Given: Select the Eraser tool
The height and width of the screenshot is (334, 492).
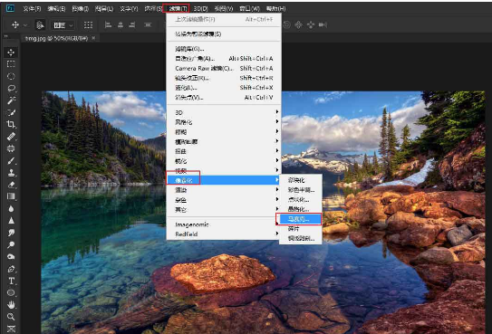Looking at the screenshot, I should pos(11,185).
